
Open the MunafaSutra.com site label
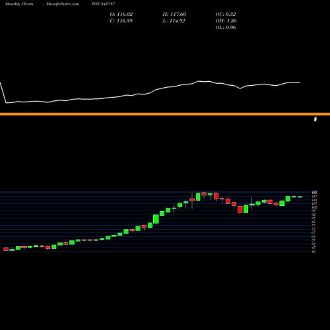coord(63,4)
